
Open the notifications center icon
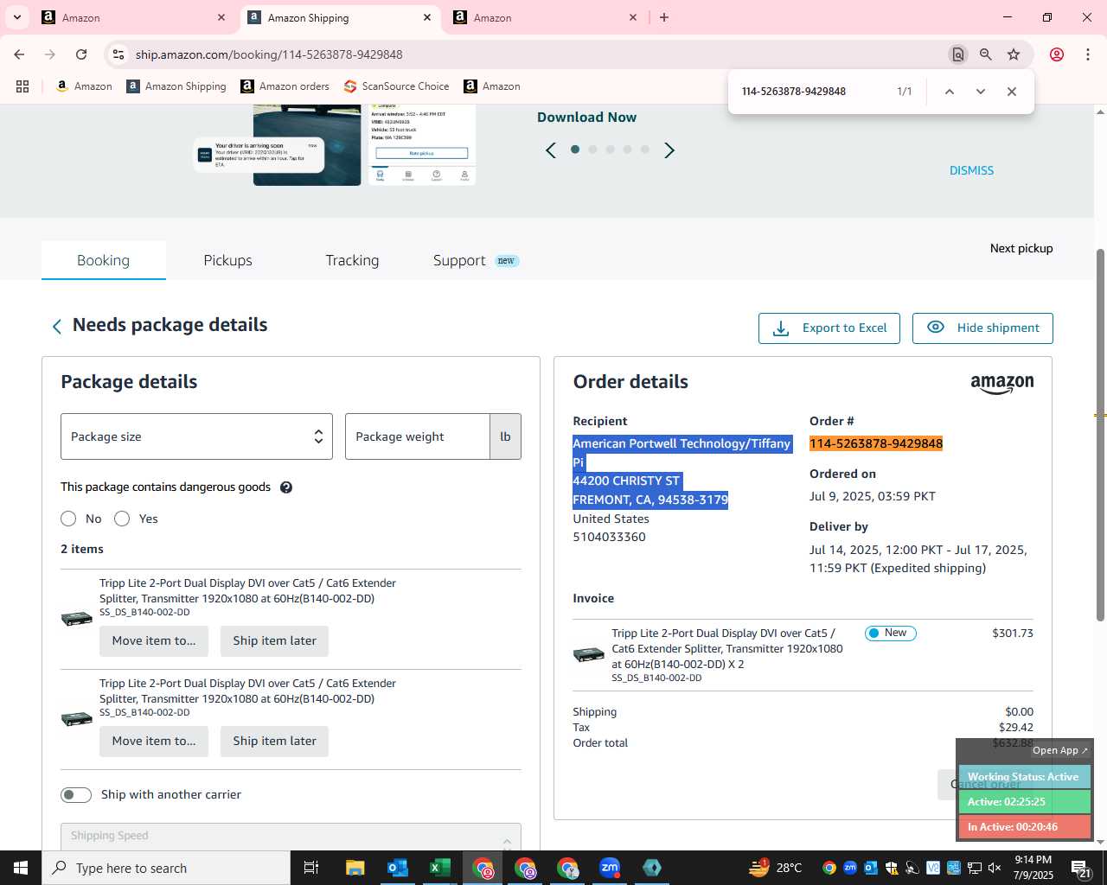coord(1081,869)
